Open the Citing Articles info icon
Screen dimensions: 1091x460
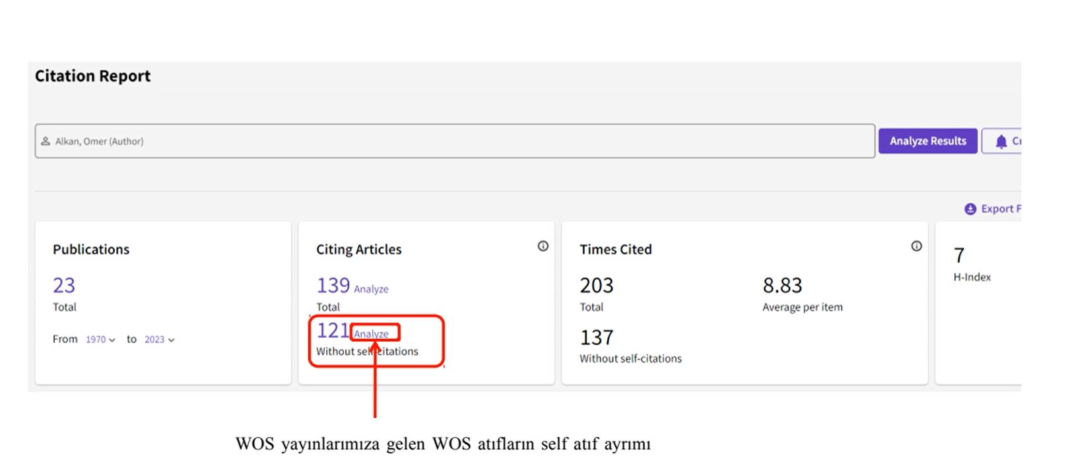tap(543, 246)
